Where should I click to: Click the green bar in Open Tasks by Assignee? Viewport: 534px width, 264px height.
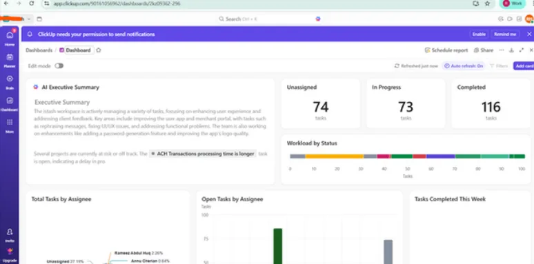[278, 246]
